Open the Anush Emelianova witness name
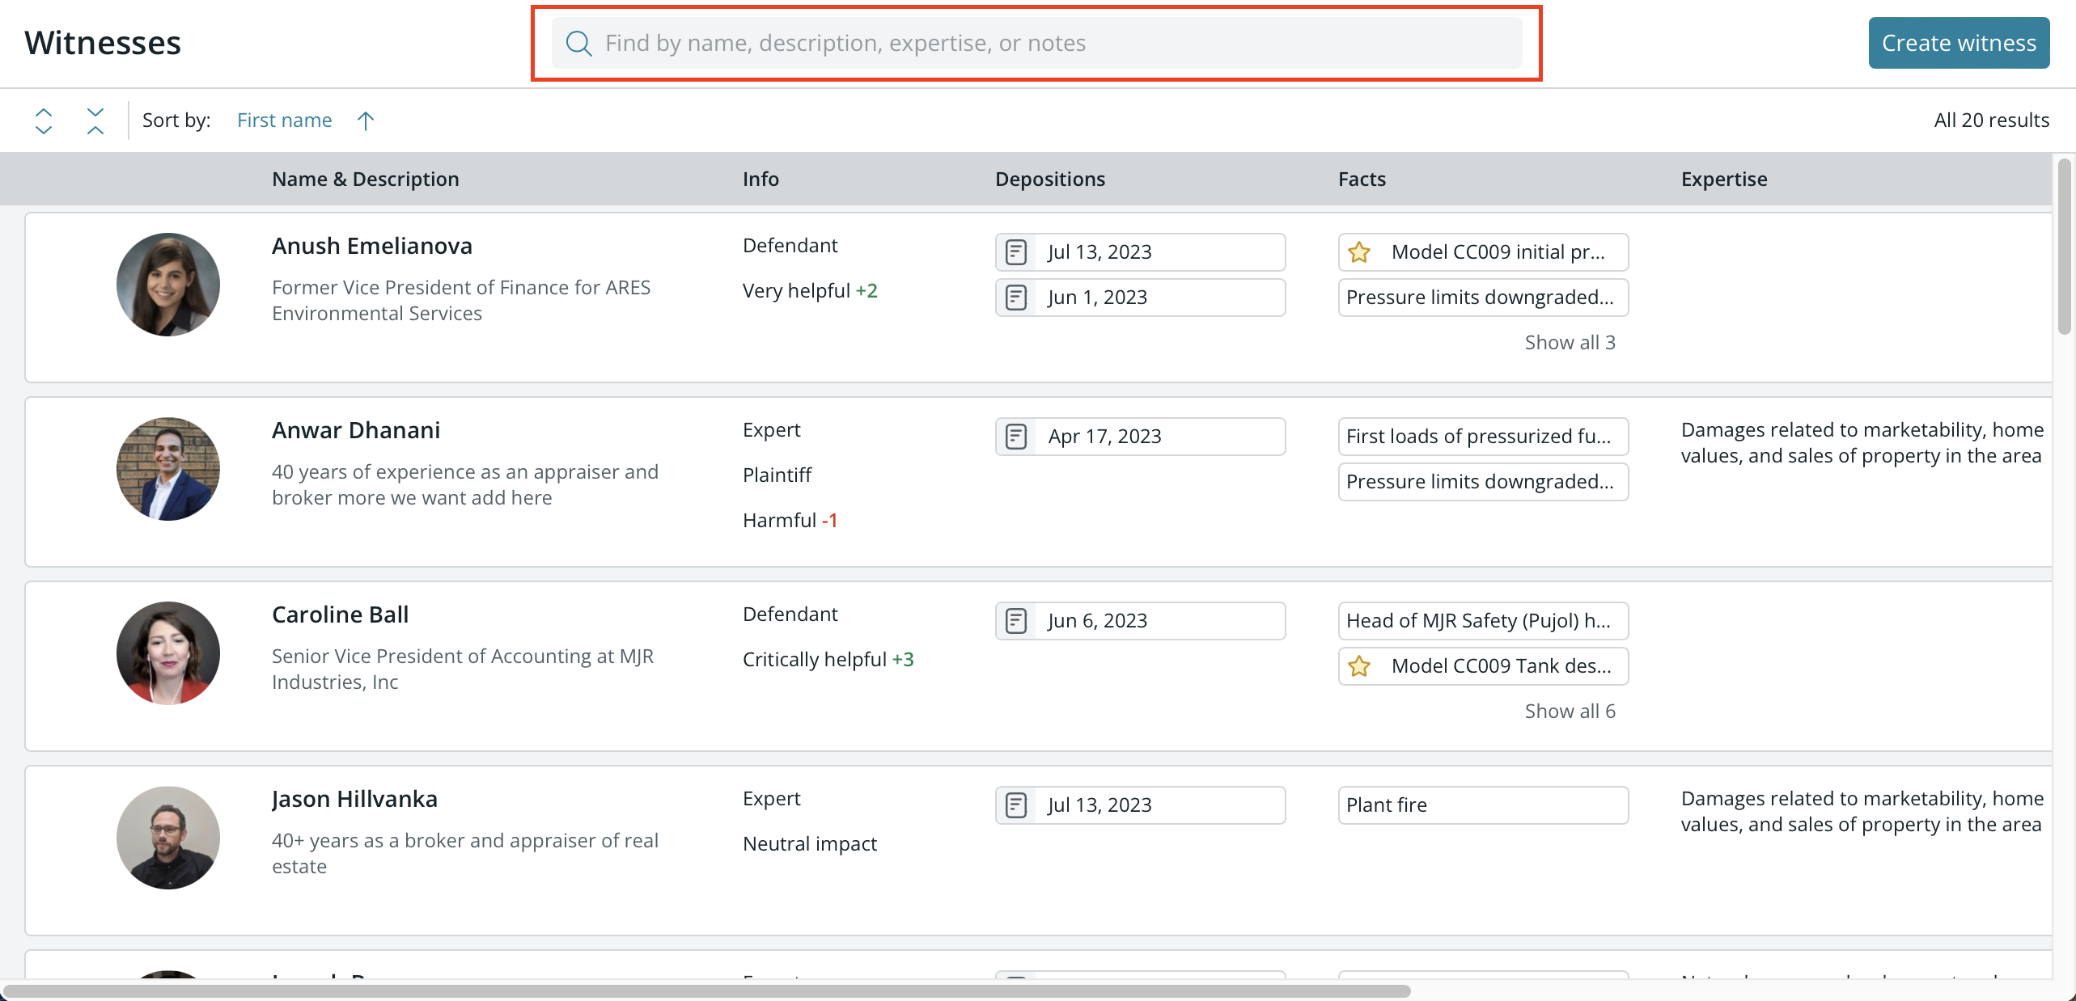The image size is (2076, 1001). point(372,246)
